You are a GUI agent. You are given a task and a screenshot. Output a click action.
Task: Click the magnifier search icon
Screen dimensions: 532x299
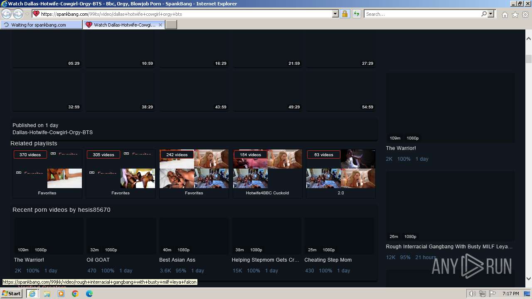484,14
